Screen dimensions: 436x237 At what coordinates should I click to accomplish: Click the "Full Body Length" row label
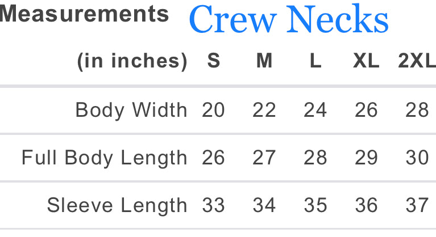105,158
